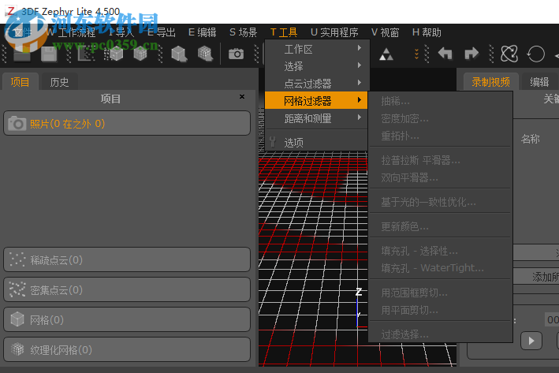Choose 密度加密... in submenu
This screenshot has width=559, height=373.
coord(440,118)
